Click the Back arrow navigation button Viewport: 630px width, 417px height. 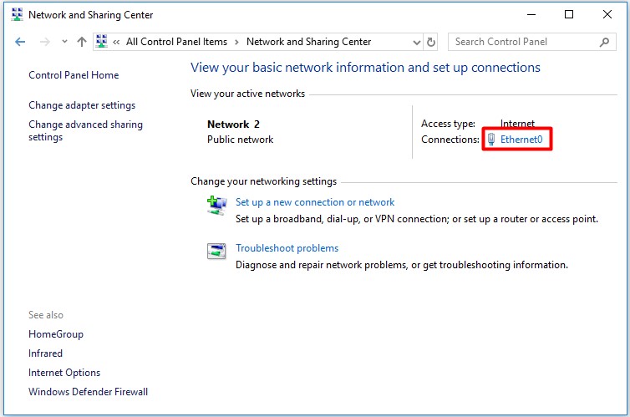pos(20,42)
